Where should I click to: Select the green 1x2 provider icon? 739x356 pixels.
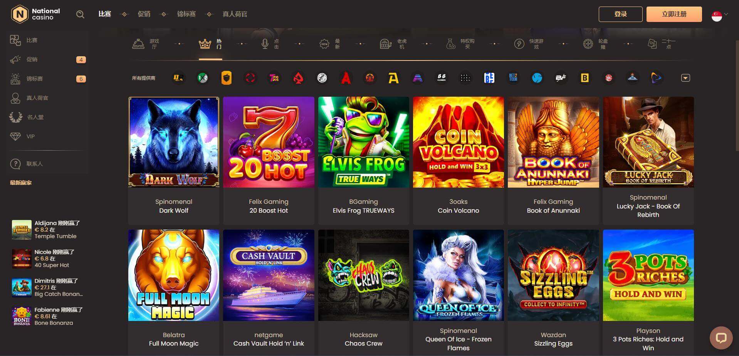(203, 78)
